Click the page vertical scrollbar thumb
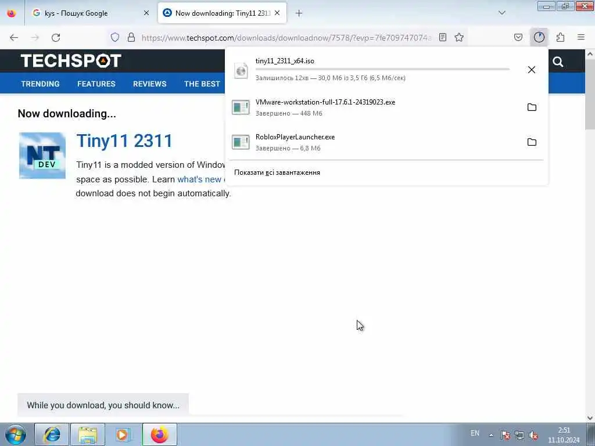The width and height of the screenshot is (595, 446). 590,95
